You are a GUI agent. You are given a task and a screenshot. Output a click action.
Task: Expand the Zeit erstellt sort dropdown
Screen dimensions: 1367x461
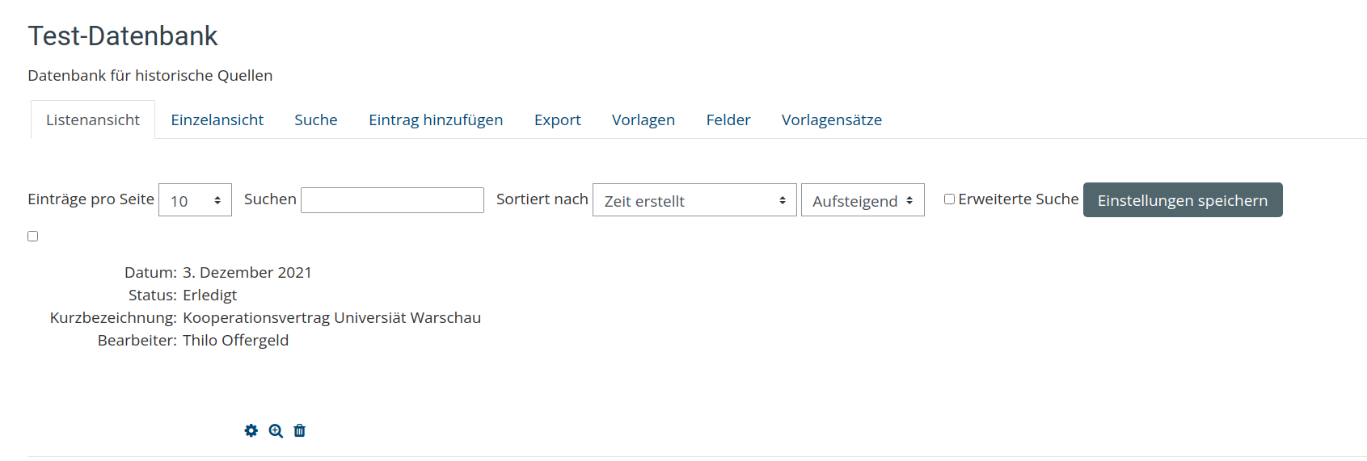(x=694, y=200)
